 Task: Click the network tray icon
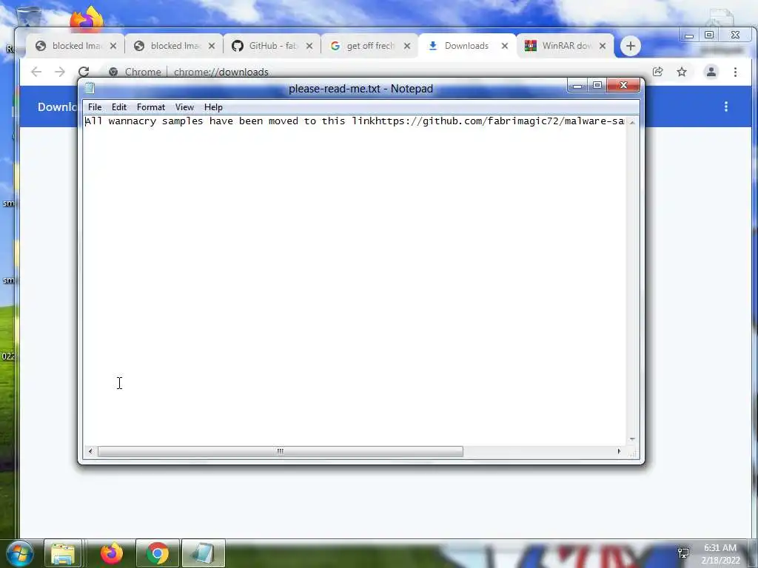click(x=683, y=553)
